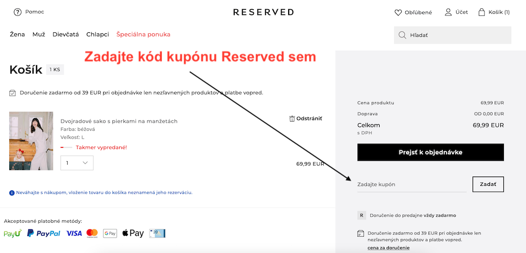The image size is (526, 253).
Task: Open the Žena menu category
Action: coord(17,34)
